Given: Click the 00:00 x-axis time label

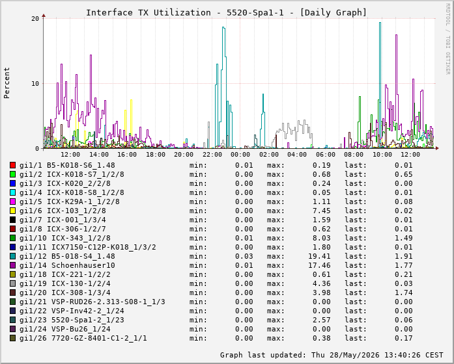Looking at the screenshot, I should [x=240, y=155].
